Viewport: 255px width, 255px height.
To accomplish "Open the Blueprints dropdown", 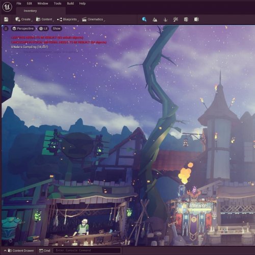I will 67,19.
